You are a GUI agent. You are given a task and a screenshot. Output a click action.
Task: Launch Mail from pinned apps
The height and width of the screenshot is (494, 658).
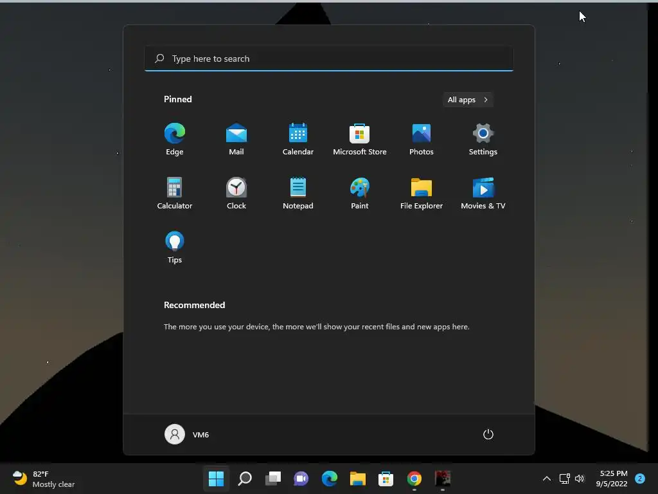pos(236,140)
